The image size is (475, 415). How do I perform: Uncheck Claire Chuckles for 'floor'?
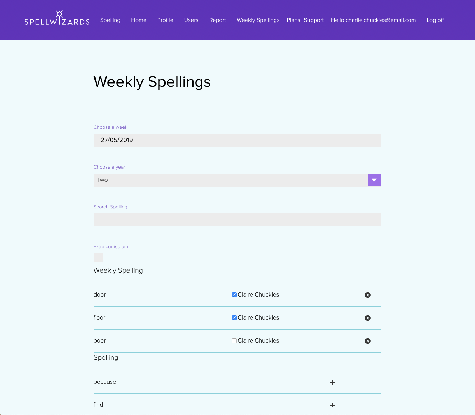click(x=234, y=318)
